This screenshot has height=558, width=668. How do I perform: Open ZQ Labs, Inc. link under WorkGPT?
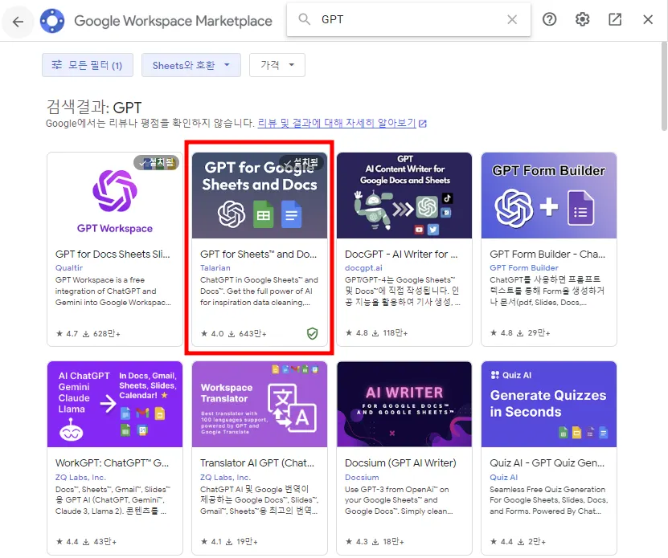[80, 478]
